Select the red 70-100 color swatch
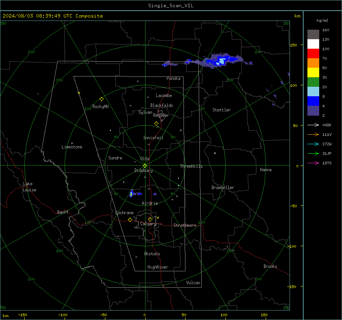Screen dimensions: 342x320 [x=313, y=54]
